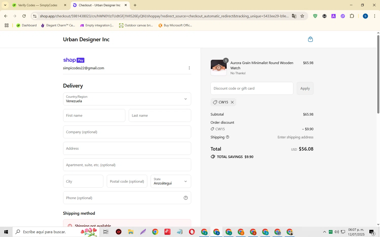
Task: Open a new browser tab
Action: pos(135,5)
